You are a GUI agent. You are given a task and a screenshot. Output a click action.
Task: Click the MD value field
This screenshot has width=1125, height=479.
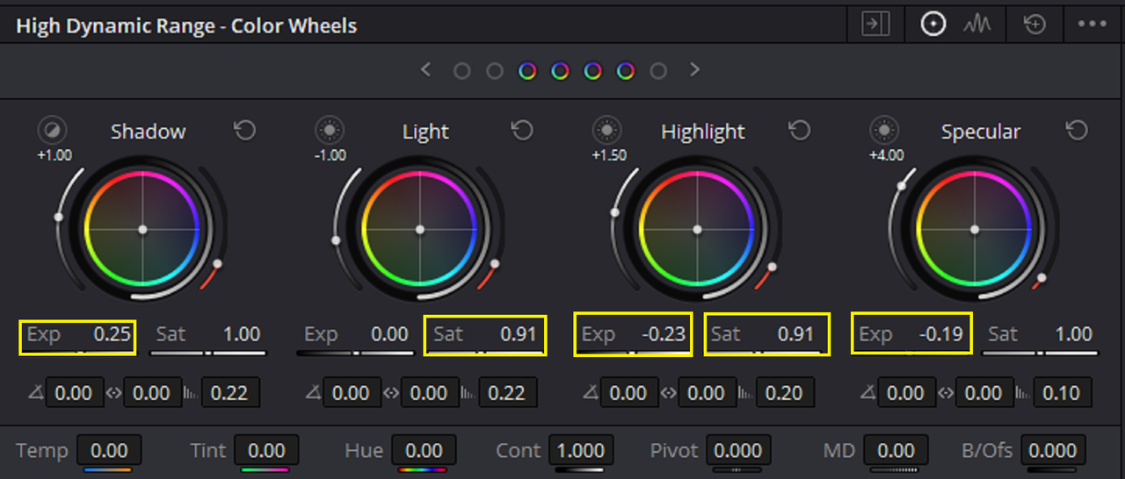point(896,451)
